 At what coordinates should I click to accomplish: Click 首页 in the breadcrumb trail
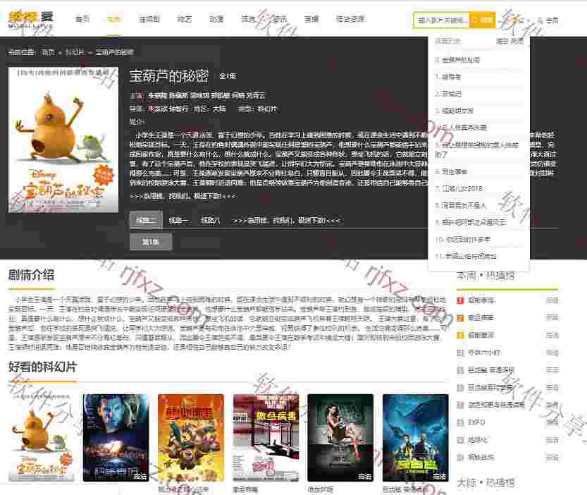pos(48,52)
